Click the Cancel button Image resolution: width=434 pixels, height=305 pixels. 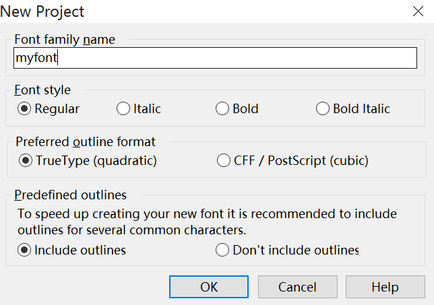point(298,287)
